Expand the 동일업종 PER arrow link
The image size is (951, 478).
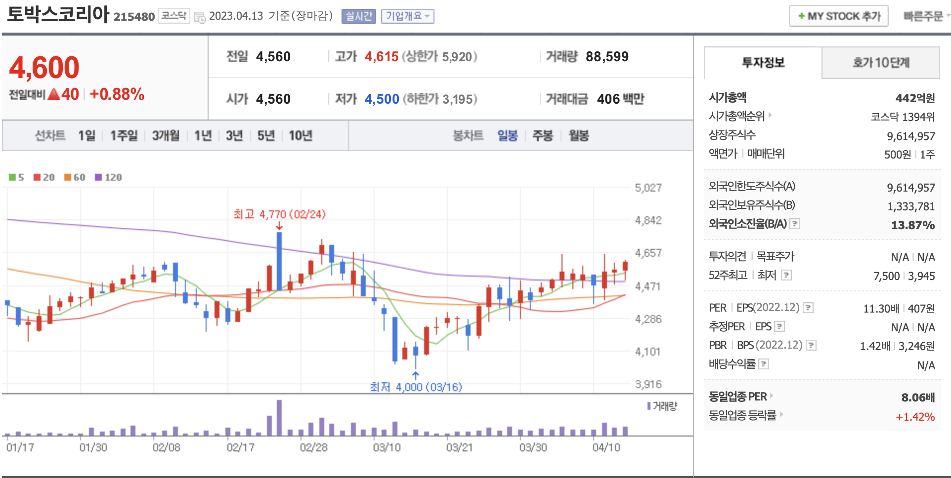point(771,396)
